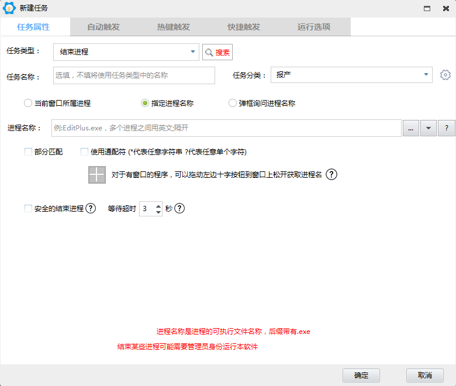This screenshot has width=456, height=386.
Task: Expand the 任务分类 dropdown
Action: coord(426,75)
